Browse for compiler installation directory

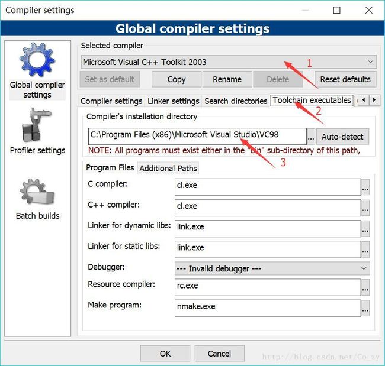click(x=311, y=137)
